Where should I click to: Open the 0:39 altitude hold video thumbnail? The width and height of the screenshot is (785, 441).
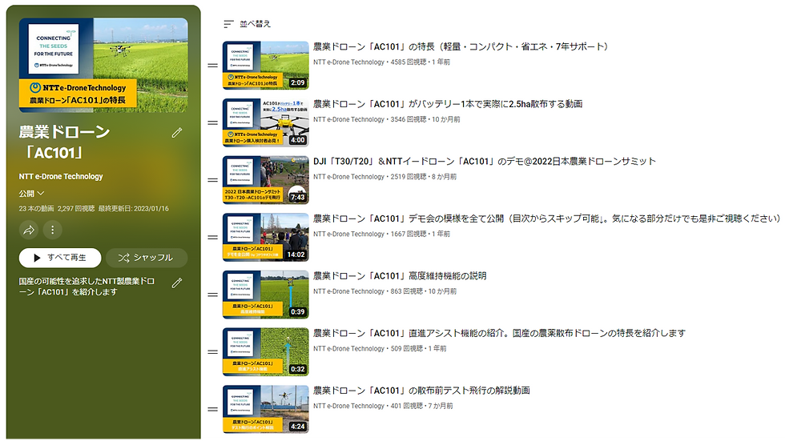[x=266, y=295]
